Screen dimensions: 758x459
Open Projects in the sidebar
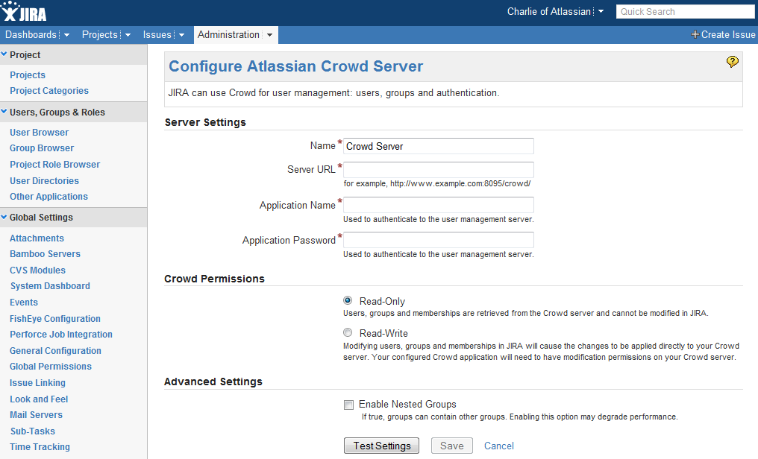pos(28,75)
